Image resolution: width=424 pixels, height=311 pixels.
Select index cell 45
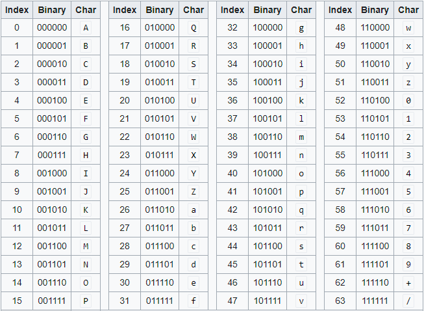[232, 264]
